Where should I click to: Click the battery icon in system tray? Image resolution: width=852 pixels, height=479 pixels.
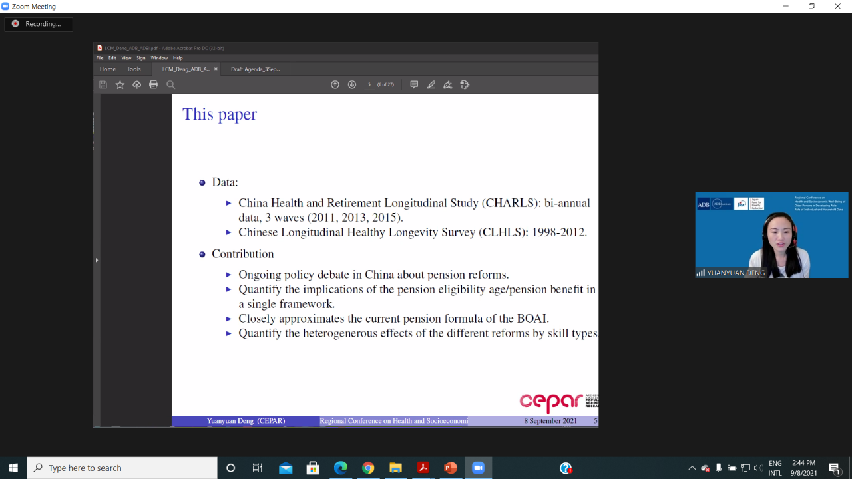[x=732, y=468]
